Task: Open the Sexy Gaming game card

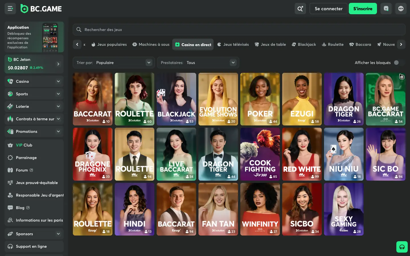Action: coord(344,209)
